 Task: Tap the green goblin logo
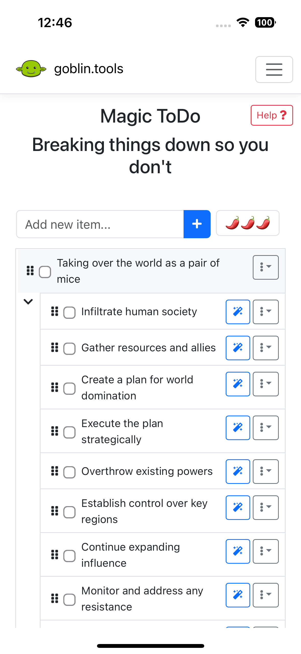[x=31, y=69]
